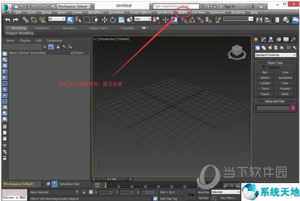Open the 3ds Max application menu logo
Screen dimensions: 300x201
click(6, 8)
